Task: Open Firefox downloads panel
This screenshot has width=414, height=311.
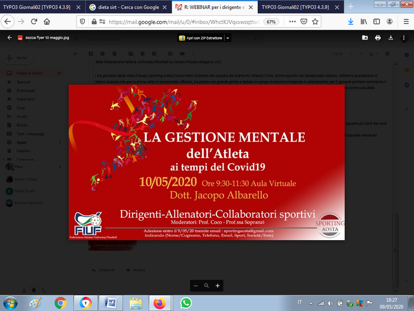Action: point(350,21)
